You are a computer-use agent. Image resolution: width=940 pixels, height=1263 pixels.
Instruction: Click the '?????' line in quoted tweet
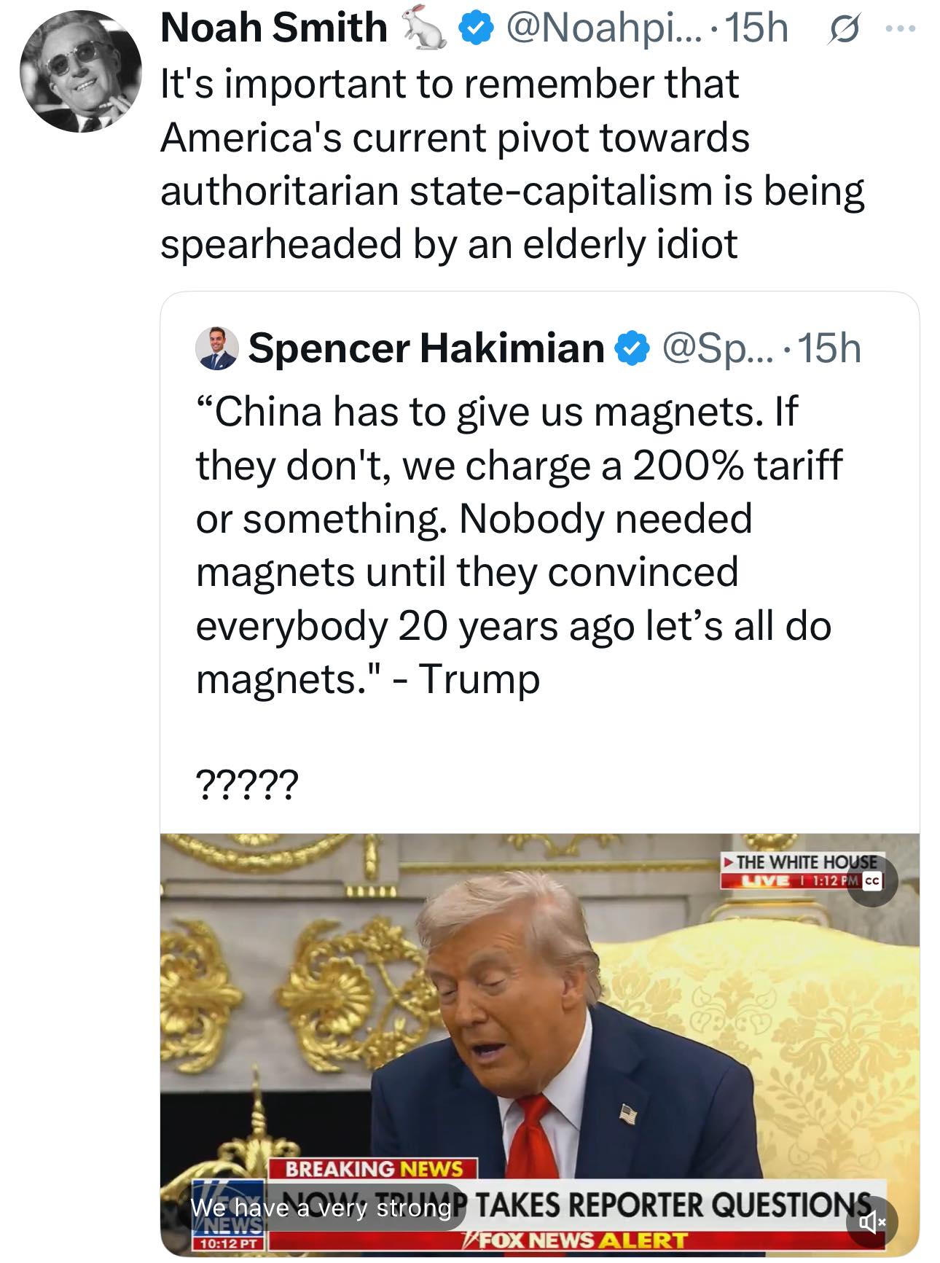pos(247,785)
